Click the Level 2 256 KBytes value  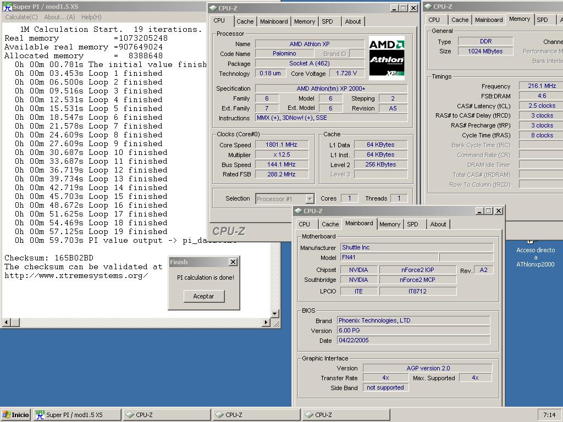pos(380,164)
